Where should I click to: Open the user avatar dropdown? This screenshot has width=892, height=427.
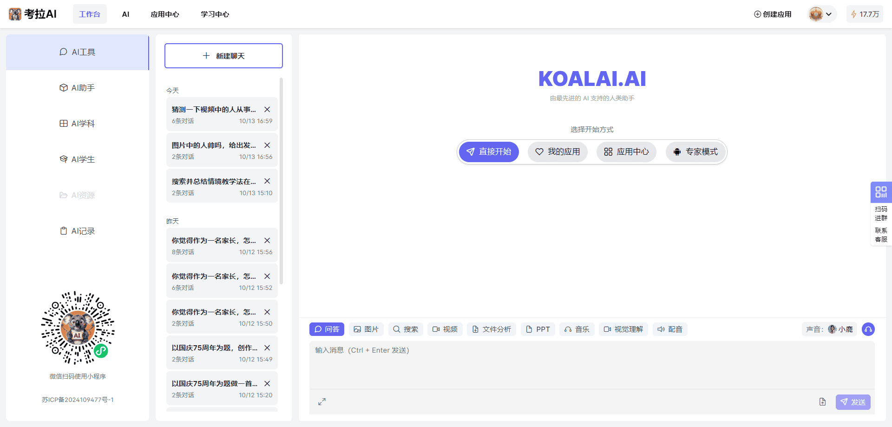pos(822,14)
